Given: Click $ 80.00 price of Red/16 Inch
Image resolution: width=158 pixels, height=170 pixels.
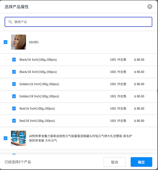Looking at the screenshot, I should (139, 109).
